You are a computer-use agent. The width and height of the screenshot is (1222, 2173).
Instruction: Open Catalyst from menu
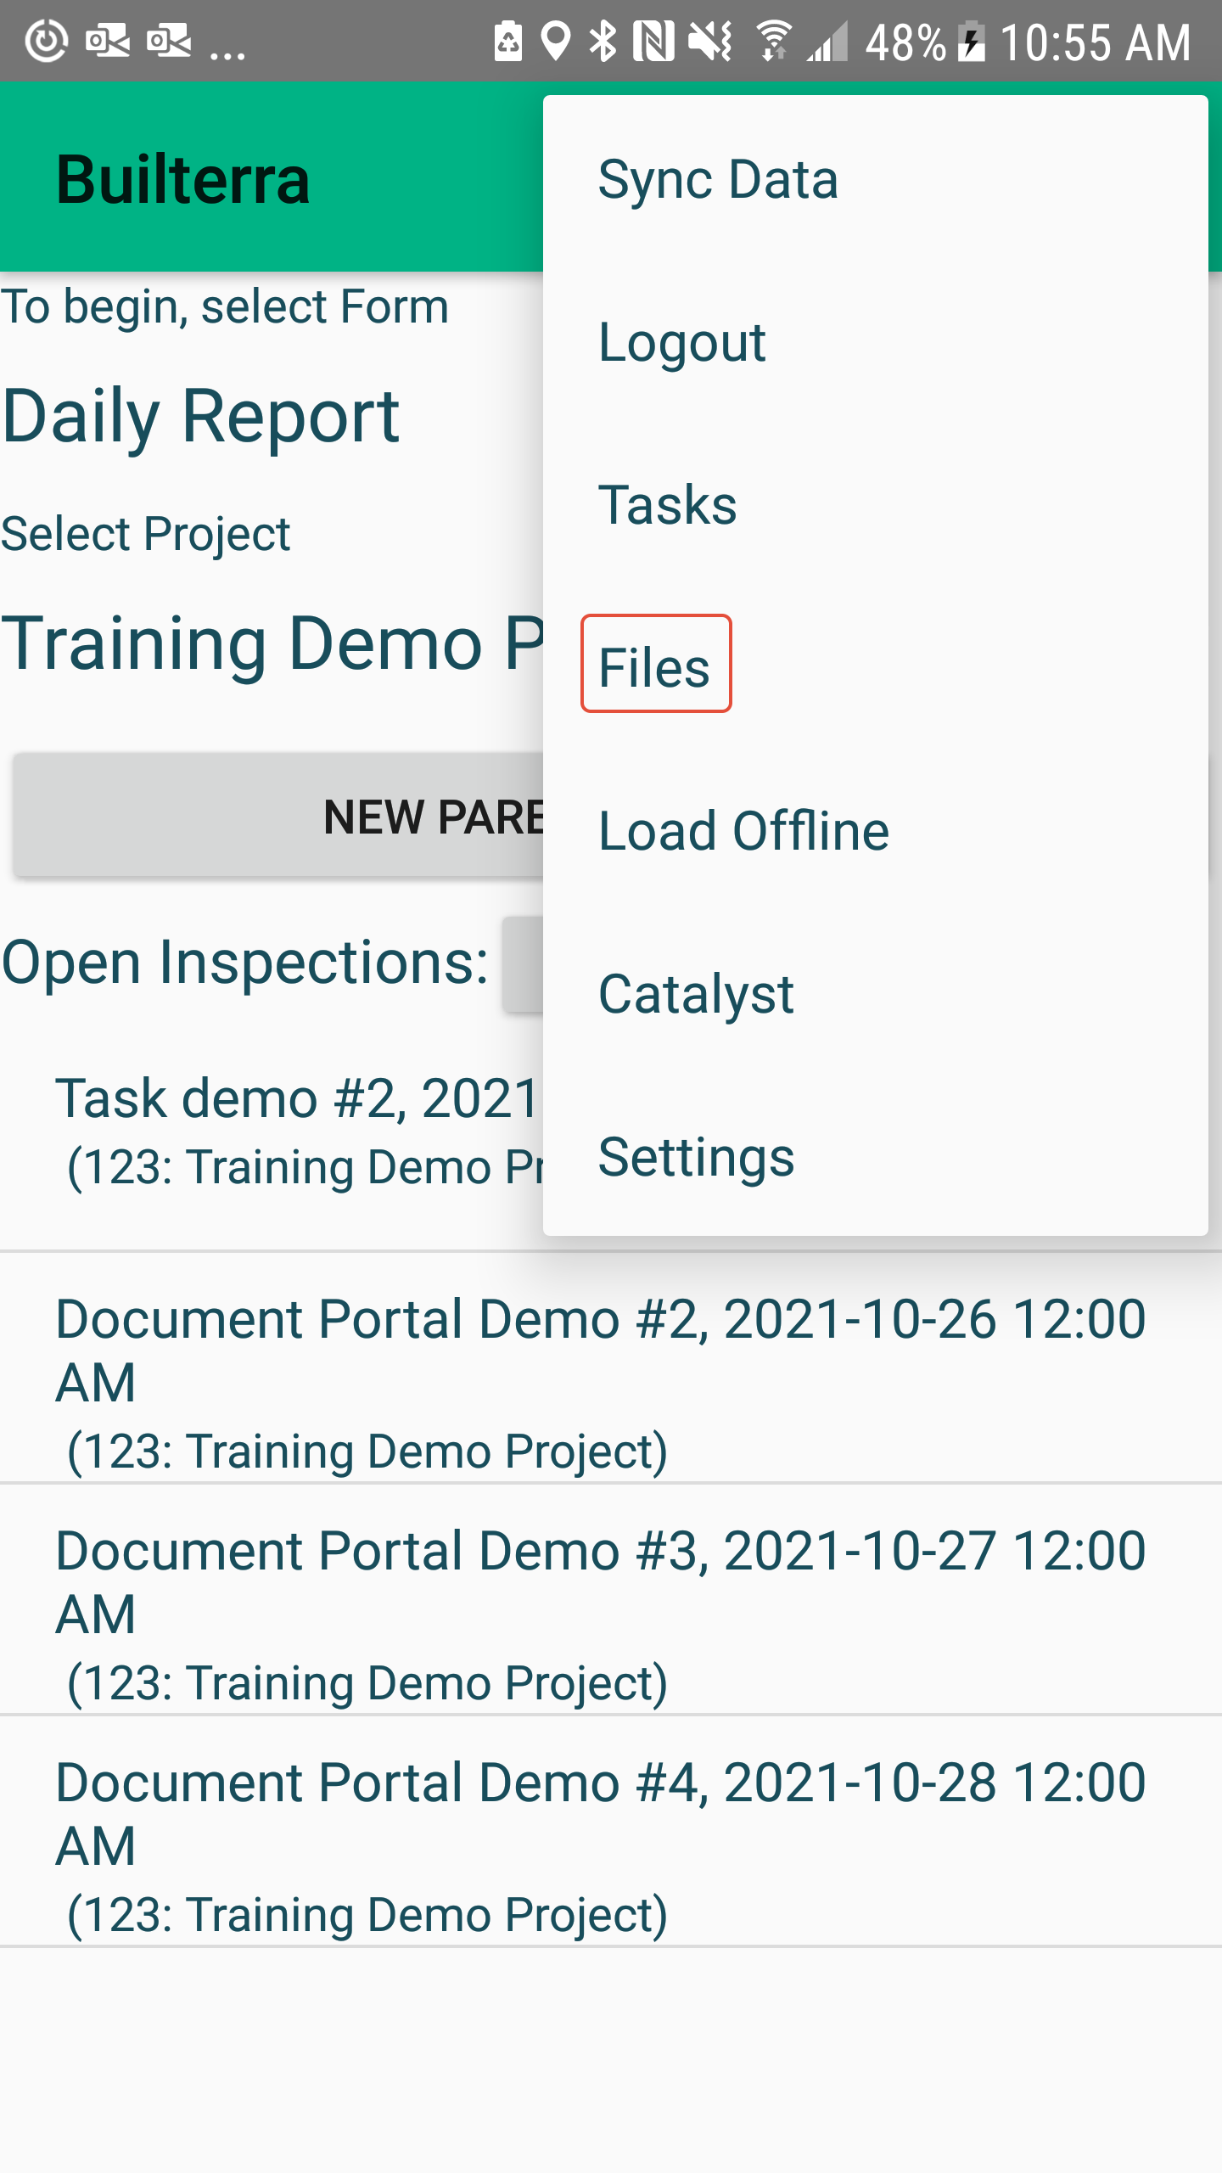(875, 993)
